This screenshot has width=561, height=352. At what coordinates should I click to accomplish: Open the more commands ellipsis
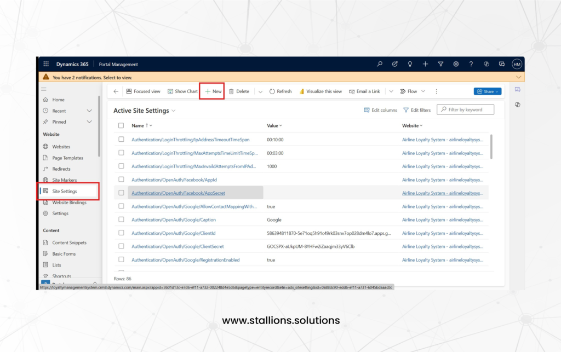(x=436, y=91)
